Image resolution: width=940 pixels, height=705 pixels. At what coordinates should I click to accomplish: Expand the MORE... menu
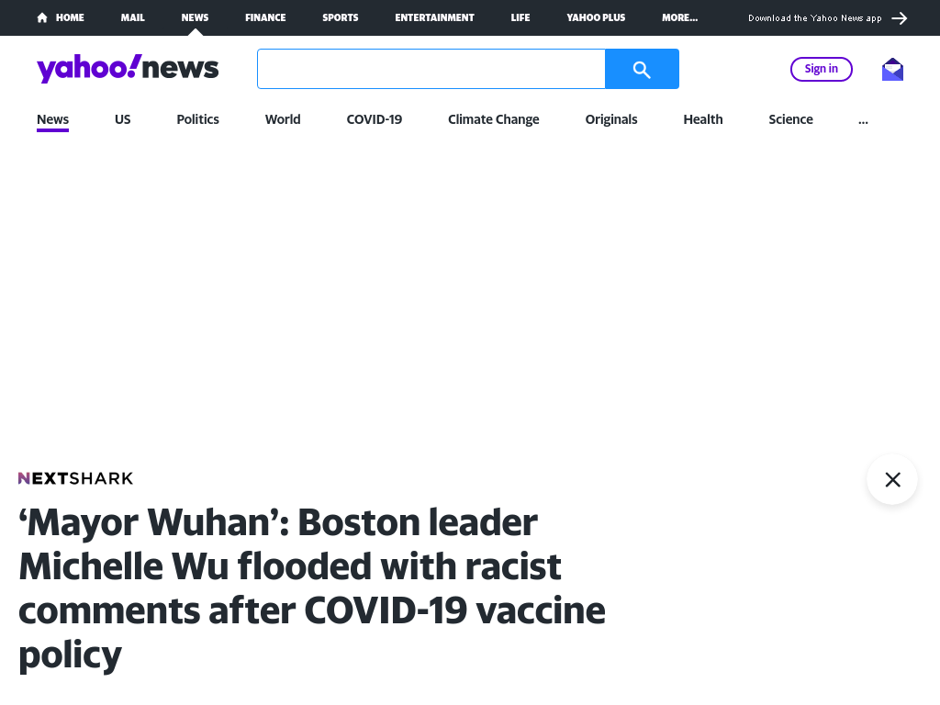click(x=679, y=18)
